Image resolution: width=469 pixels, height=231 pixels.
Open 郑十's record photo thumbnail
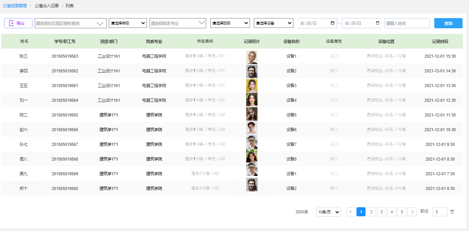[x=252, y=185]
